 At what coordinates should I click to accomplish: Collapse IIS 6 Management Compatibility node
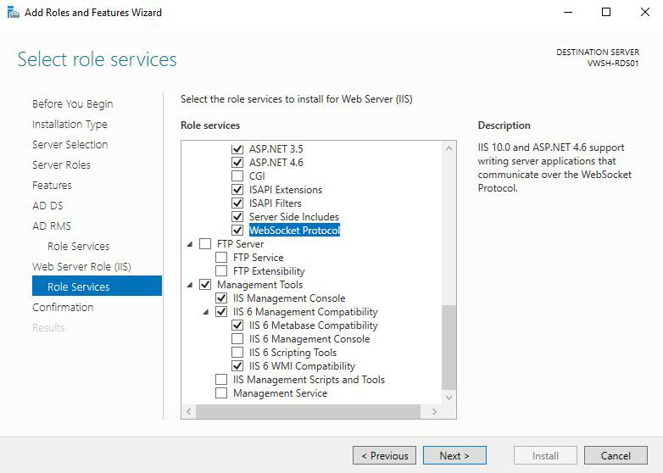(x=206, y=312)
